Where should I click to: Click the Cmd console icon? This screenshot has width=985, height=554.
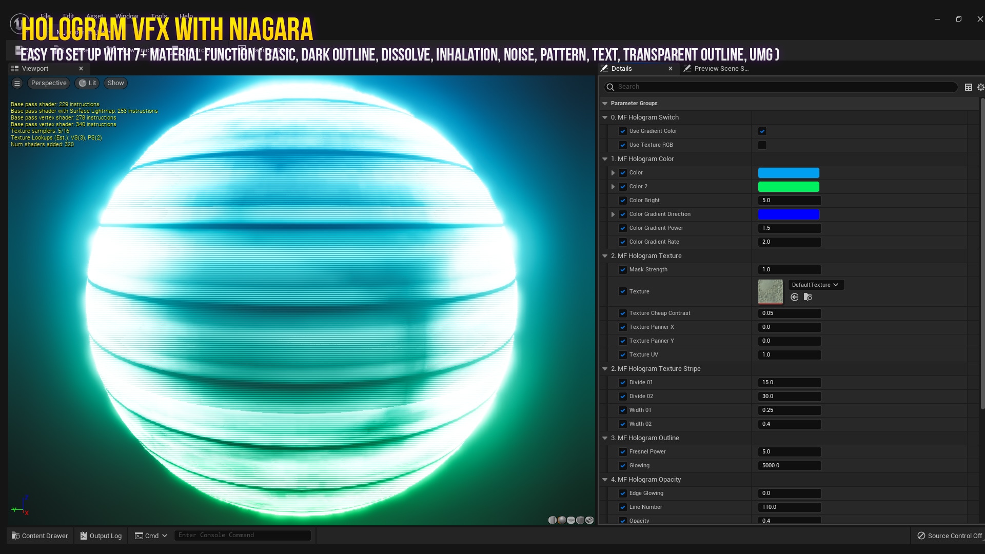pyautogui.click(x=139, y=536)
